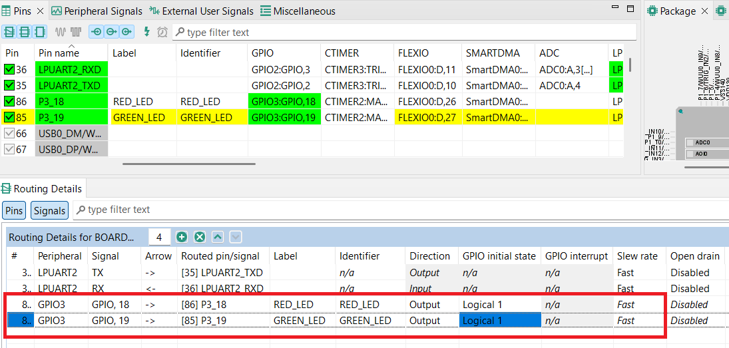Enable the checkbox for pin 66
Viewport: 729px width, 348px height.
click(9, 134)
